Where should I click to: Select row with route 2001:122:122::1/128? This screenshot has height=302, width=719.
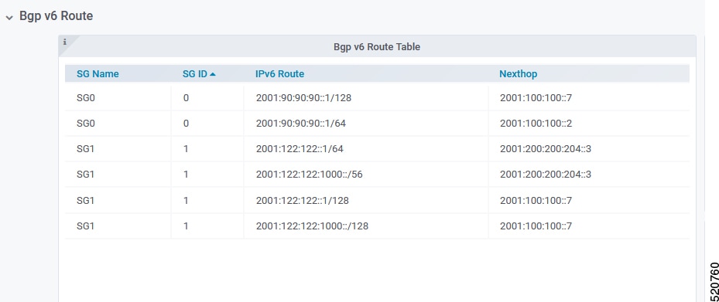[377, 200]
